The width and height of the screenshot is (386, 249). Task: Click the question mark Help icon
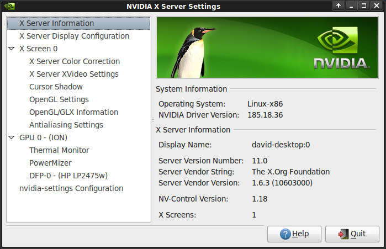tap(285, 234)
